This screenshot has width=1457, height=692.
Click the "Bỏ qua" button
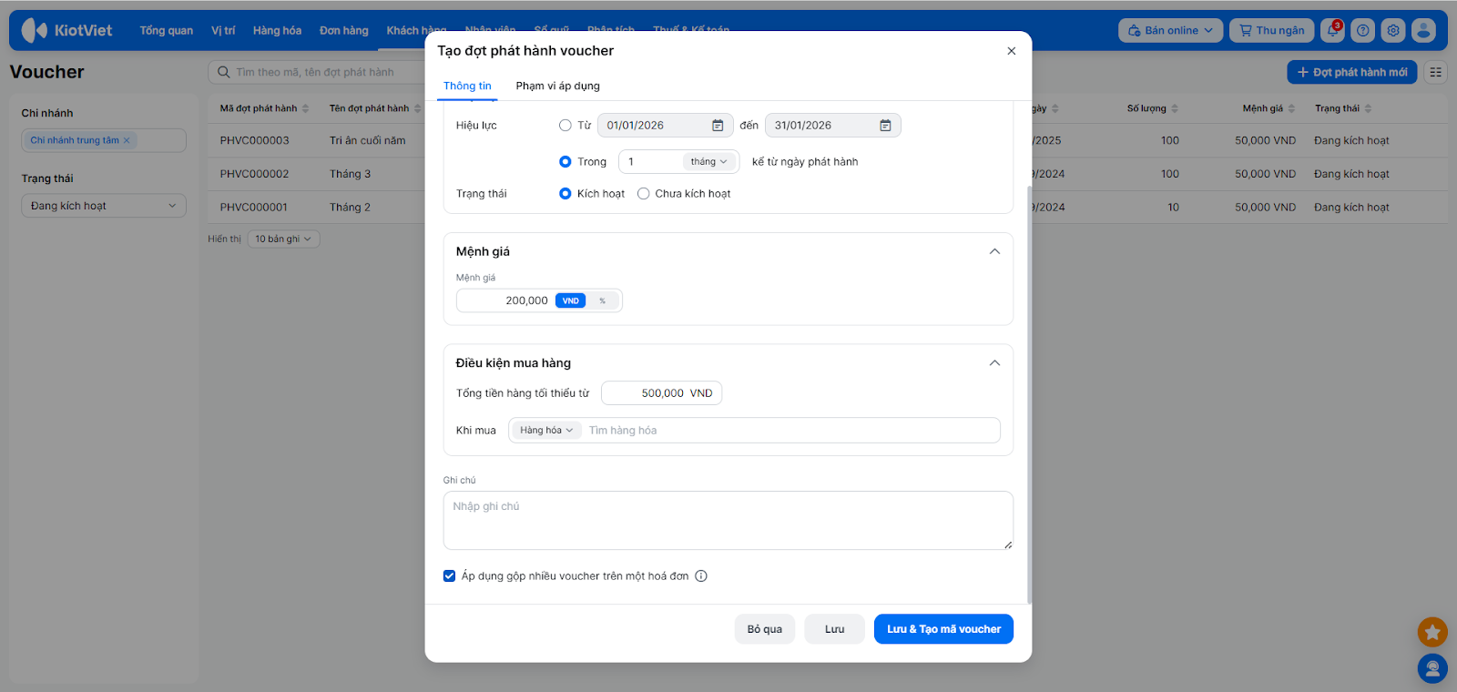click(x=764, y=629)
